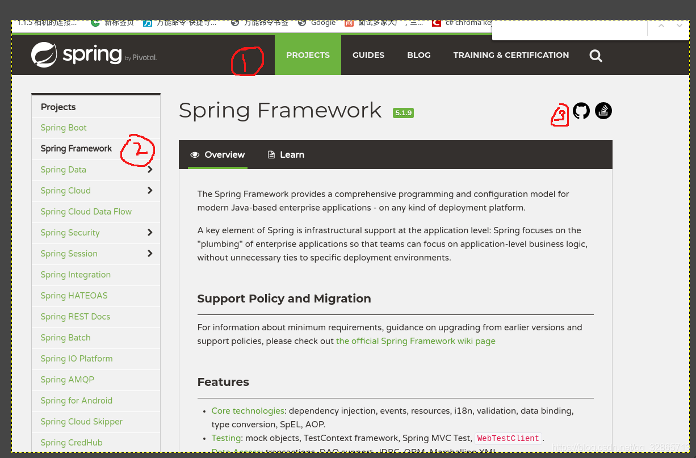696x458 pixels.
Task: Open Spring Boot in the sidebar
Action: [64, 128]
